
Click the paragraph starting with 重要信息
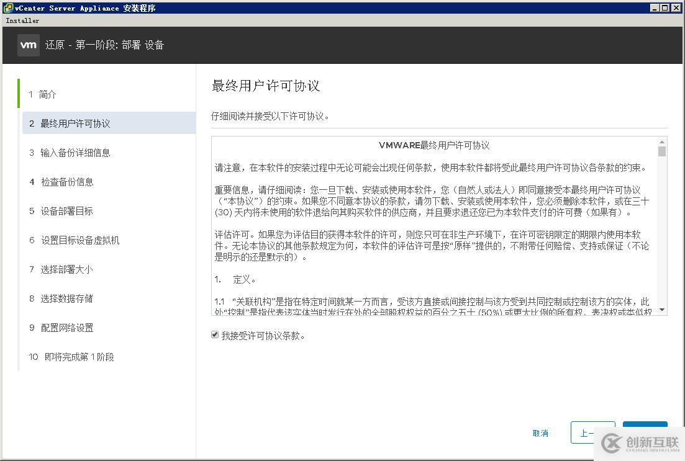432,201
